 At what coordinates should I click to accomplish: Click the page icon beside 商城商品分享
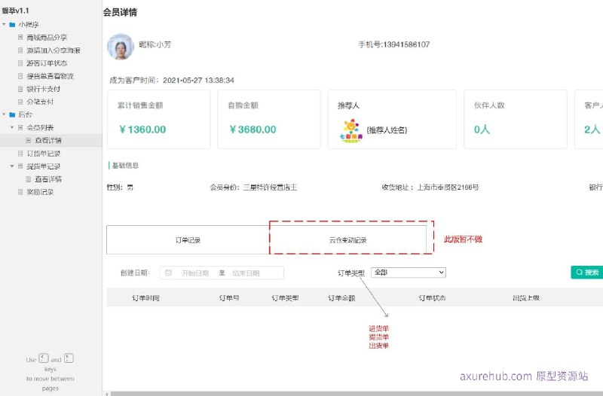pos(20,37)
